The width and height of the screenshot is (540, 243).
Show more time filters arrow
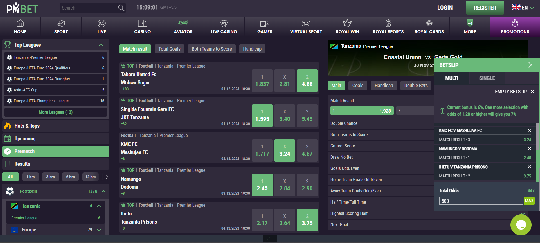tap(107, 177)
